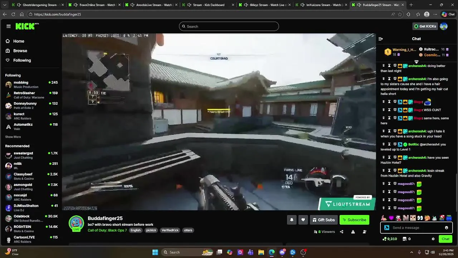
Task: Open Following in sidebar
Action: coord(22,60)
